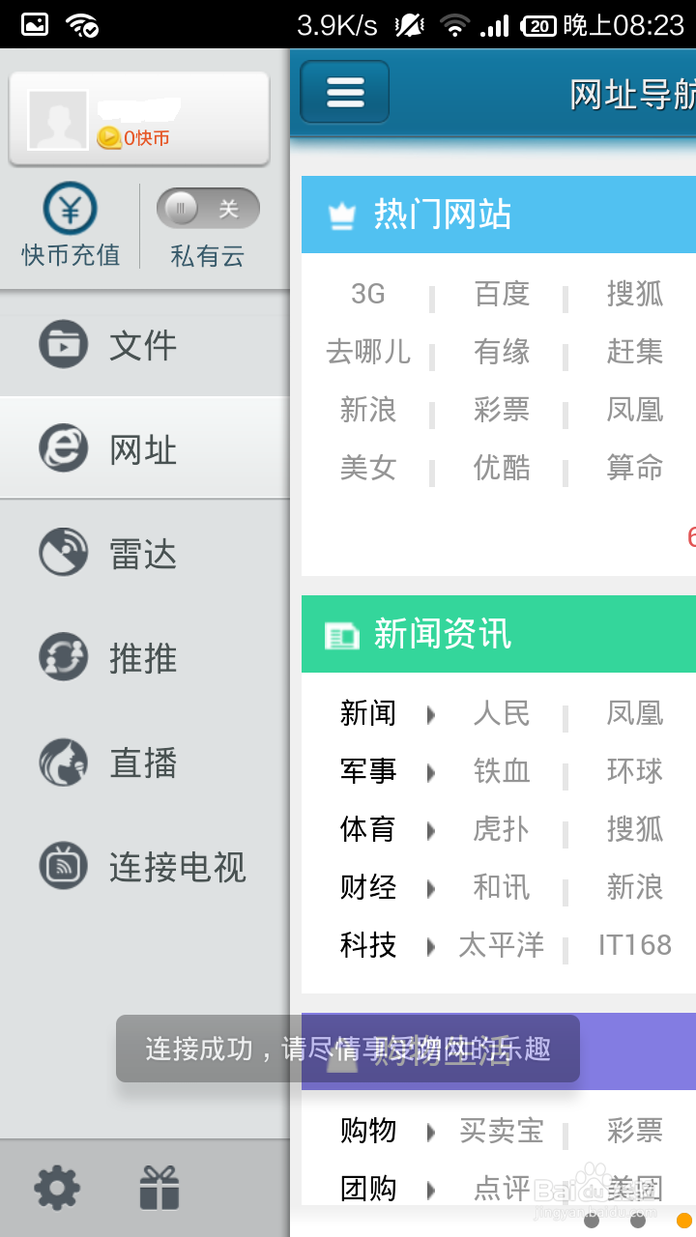
Task: Open the 铁血 link
Action: 502,771
